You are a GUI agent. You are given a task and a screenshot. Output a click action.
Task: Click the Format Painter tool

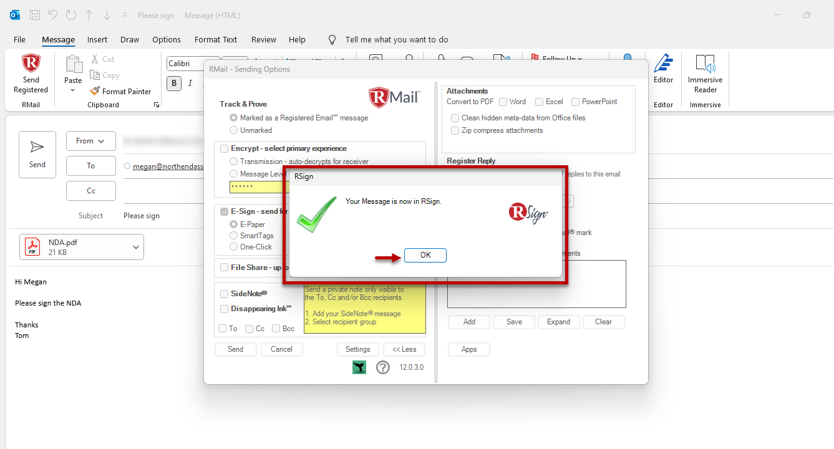pyautogui.click(x=121, y=91)
